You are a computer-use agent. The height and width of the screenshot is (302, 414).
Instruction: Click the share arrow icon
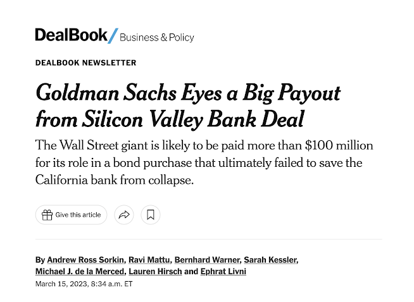[x=124, y=215]
